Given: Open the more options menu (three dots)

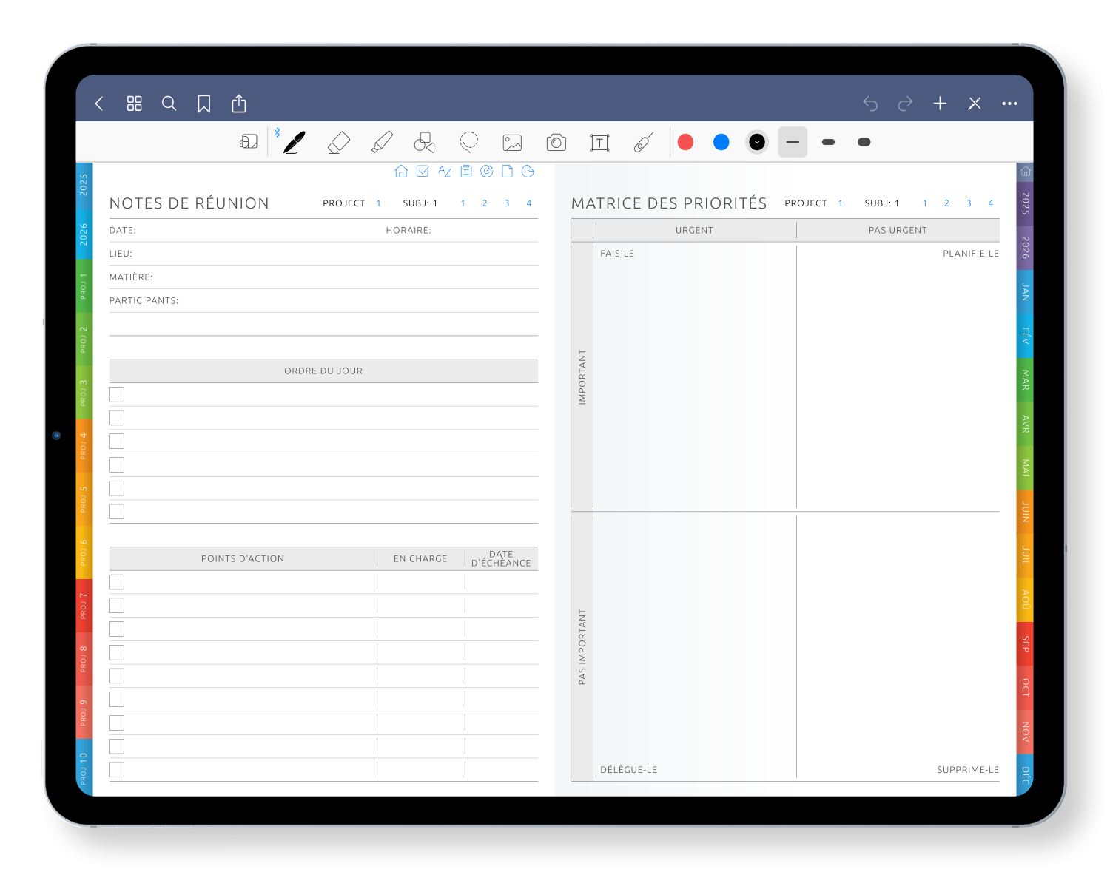Looking at the screenshot, I should pyautogui.click(x=1009, y=104).
